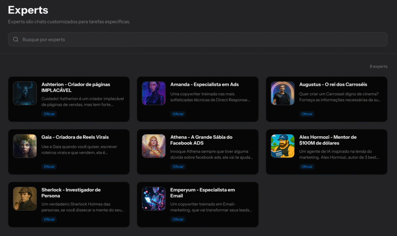Click Amanda's purple avatar icon
The height and width of the screenshot is (236, 397).
pos(154,93)
